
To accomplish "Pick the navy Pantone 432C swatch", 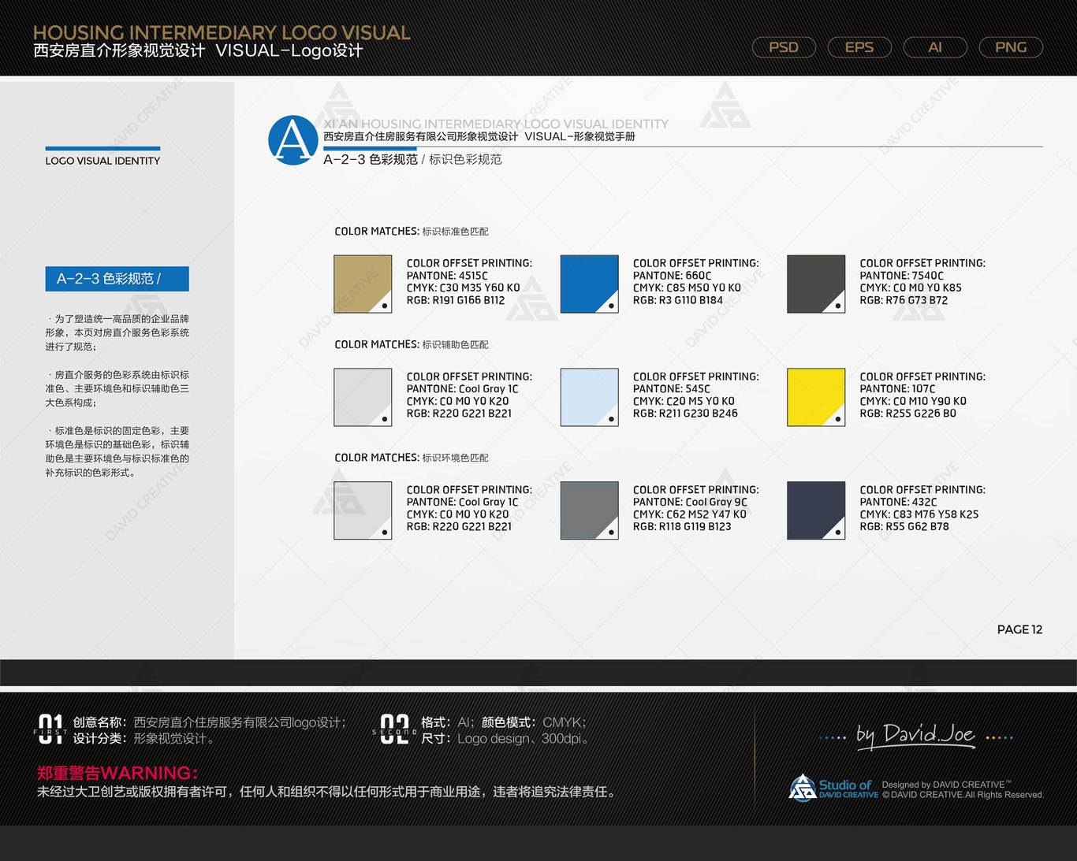I will [816, 510].
